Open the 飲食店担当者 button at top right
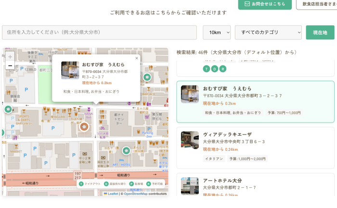Screen dimensions: 337x208 316,4
